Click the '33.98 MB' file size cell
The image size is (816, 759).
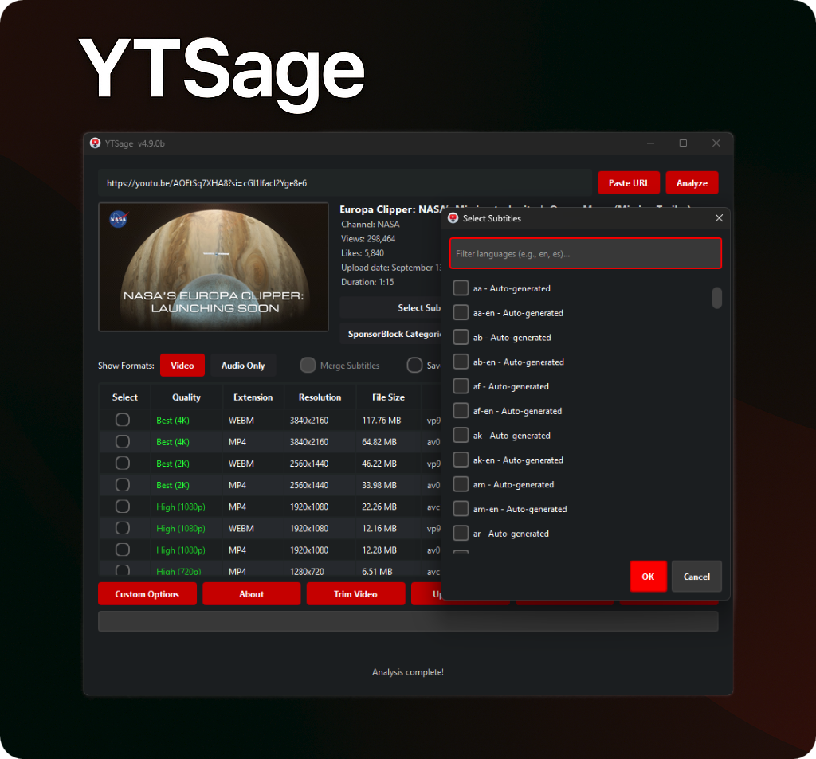click(379, 485)
